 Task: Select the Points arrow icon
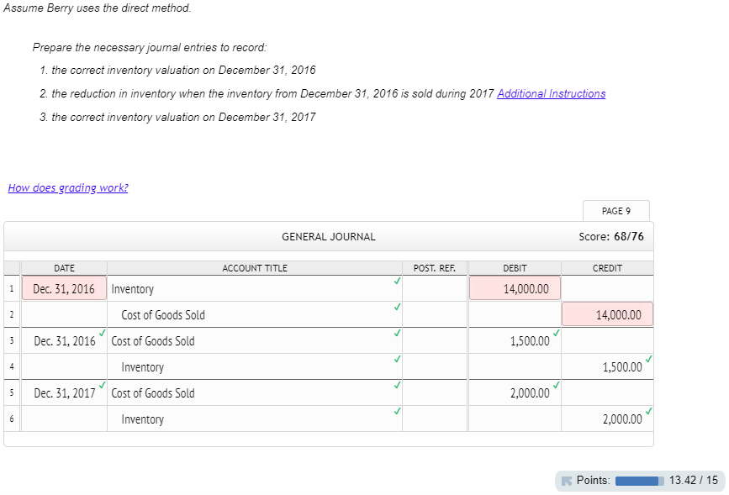pyautogui.click(x=567, y=481)
